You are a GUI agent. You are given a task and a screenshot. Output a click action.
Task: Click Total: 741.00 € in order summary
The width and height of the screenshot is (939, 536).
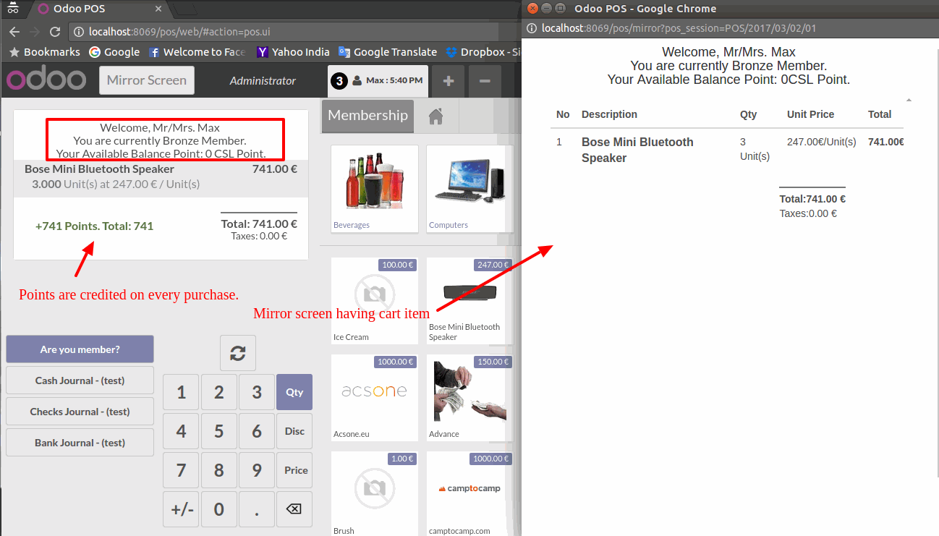259,224
